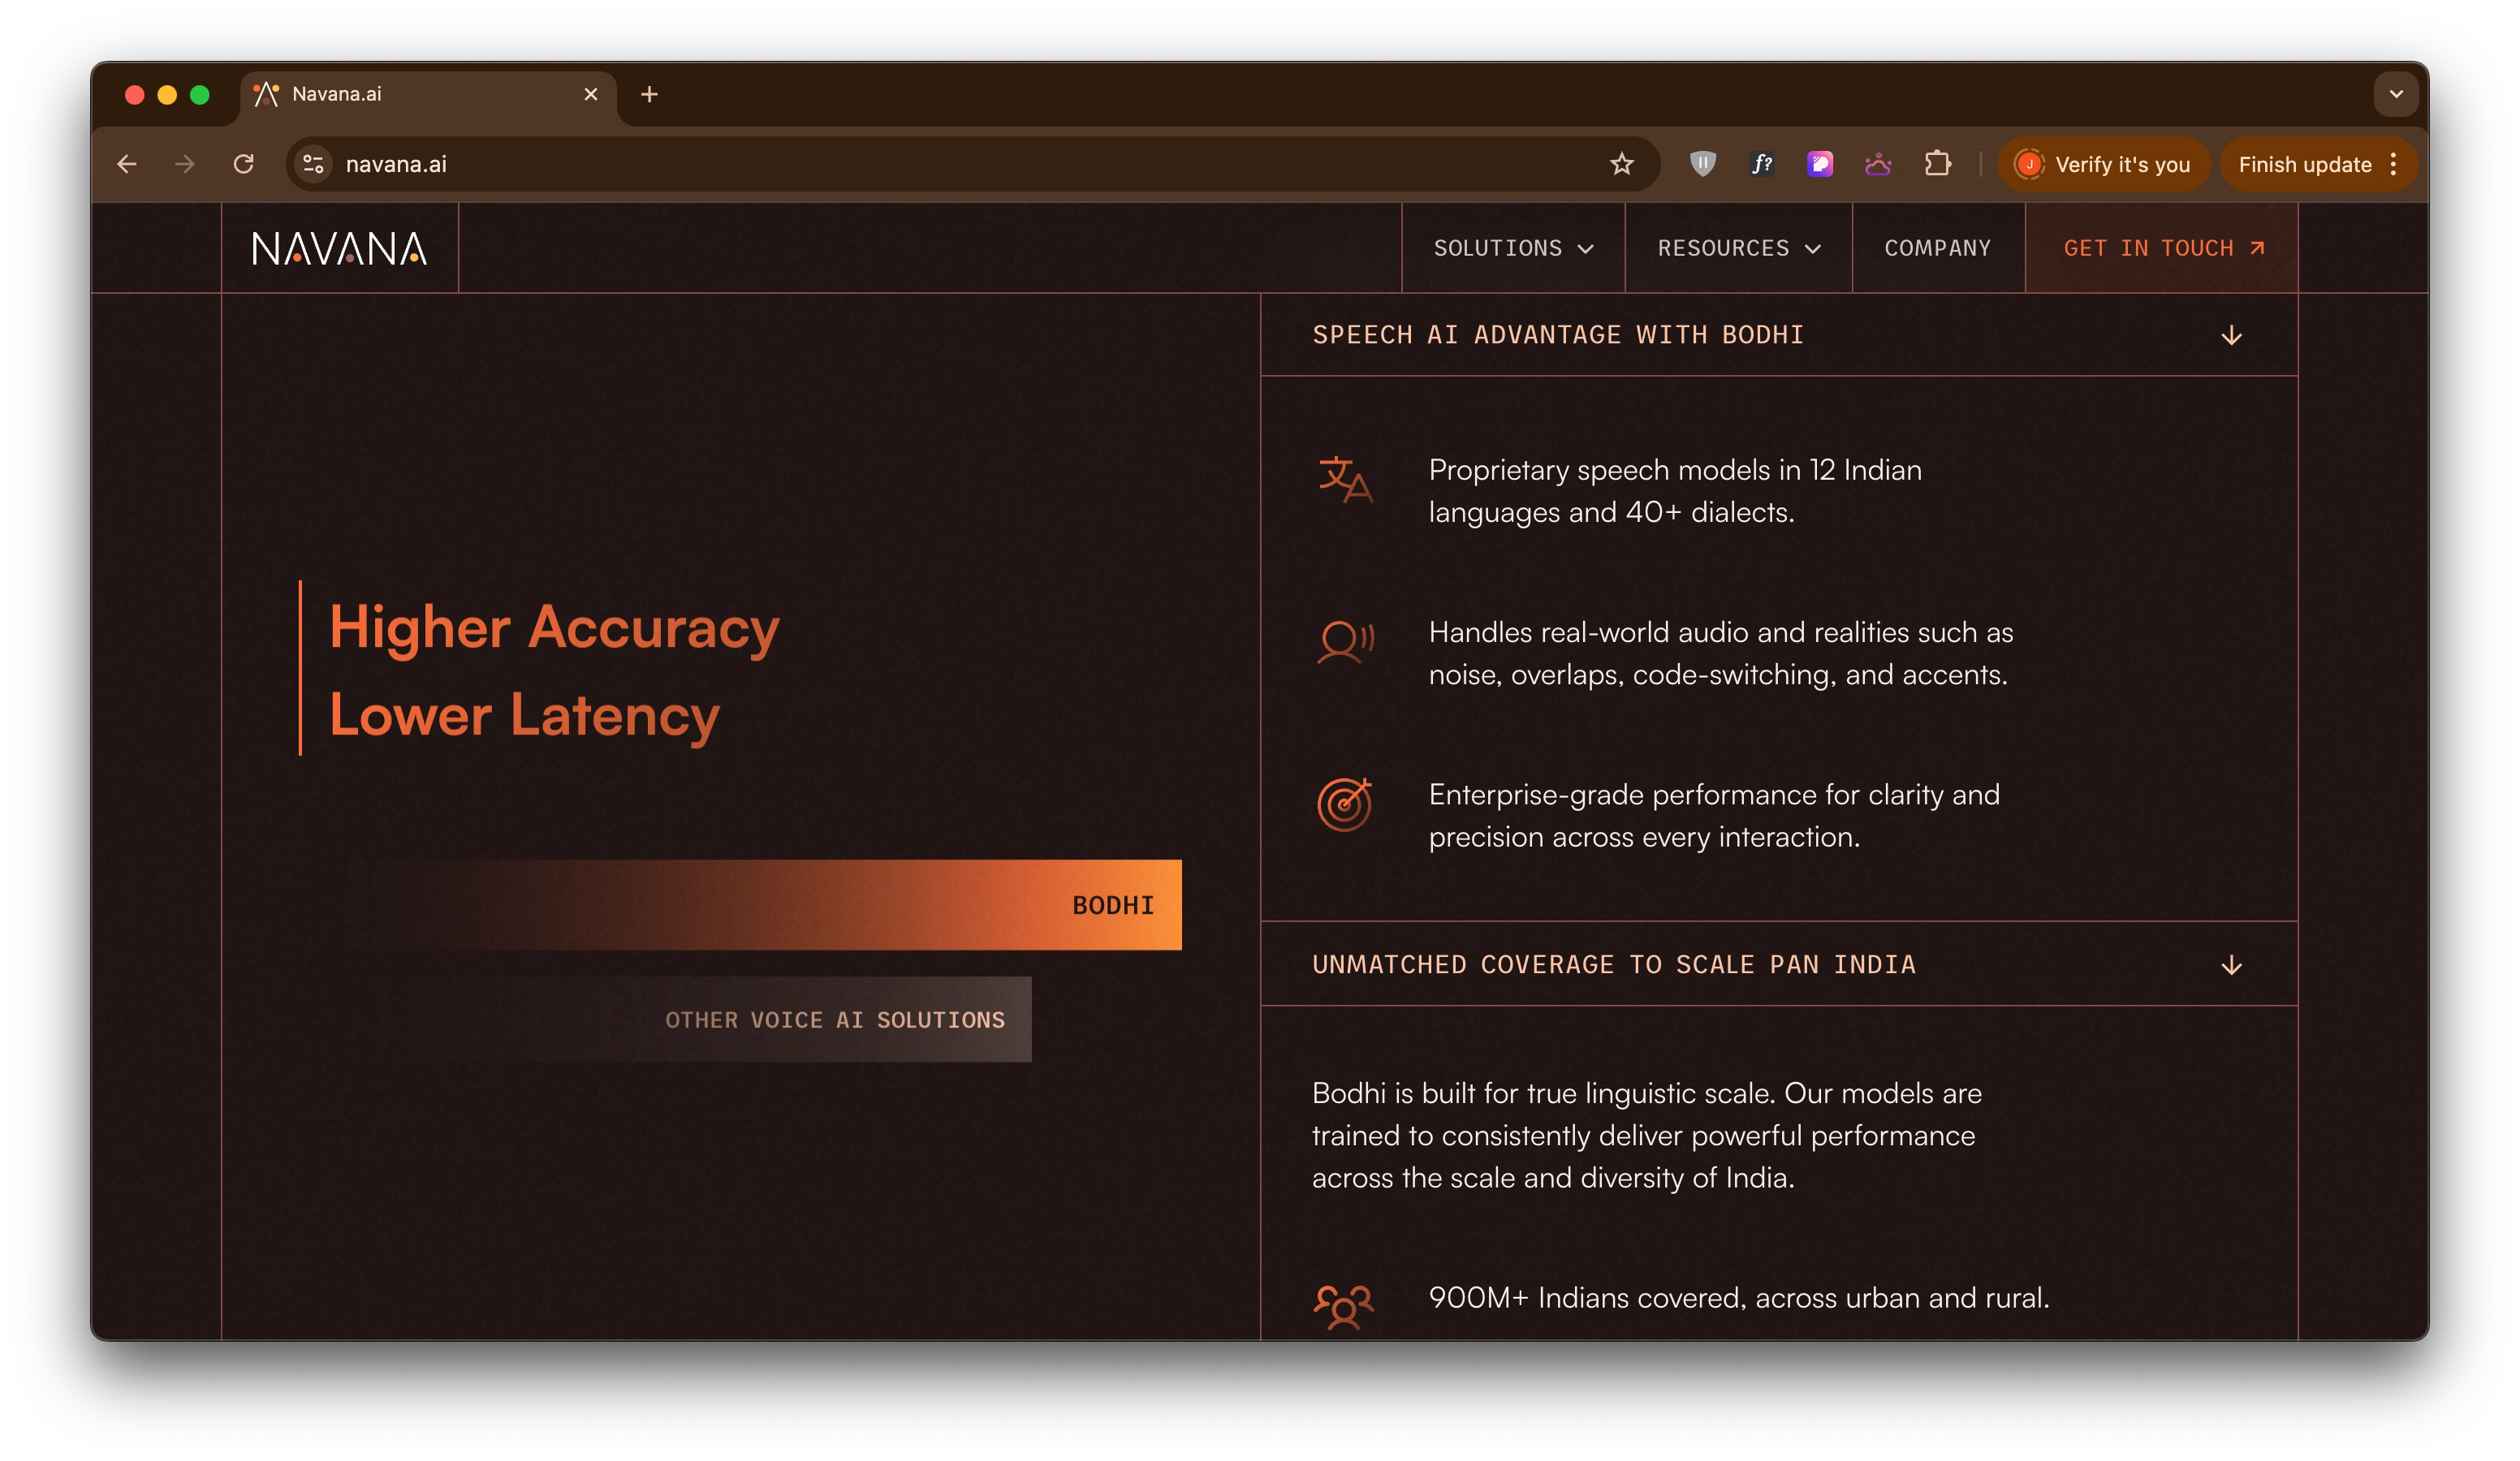2520x1461 pixels.
Task: Click Verify it's you profile button
Action: (x=2103, y=164)
